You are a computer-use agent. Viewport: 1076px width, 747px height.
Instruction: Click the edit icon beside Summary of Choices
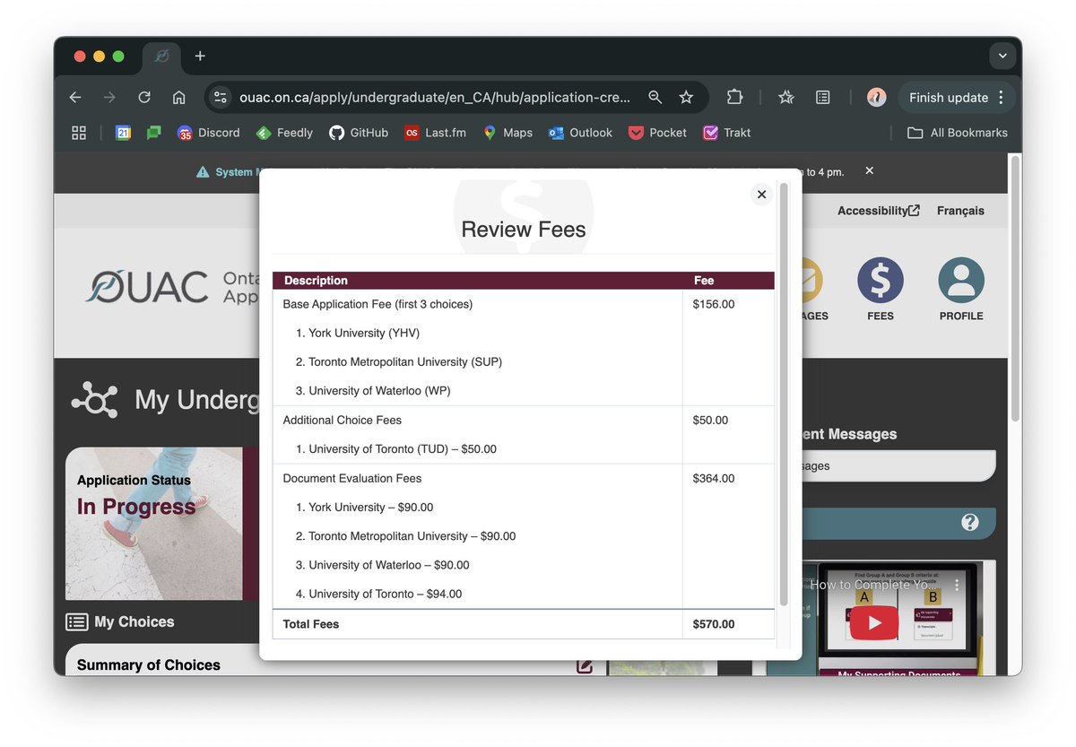(585, 665)
